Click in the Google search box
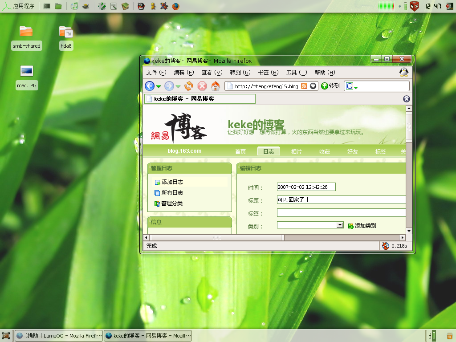 click(383, 86)
